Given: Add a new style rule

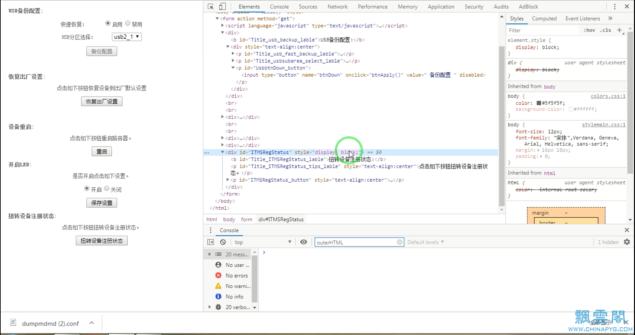Looking at the screenshot, I should pyautogui.click(x=619, y=30).
